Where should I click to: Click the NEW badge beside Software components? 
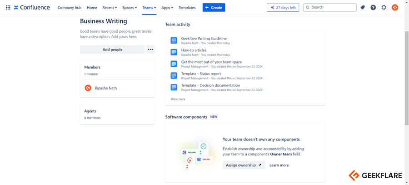coord(214,117)
